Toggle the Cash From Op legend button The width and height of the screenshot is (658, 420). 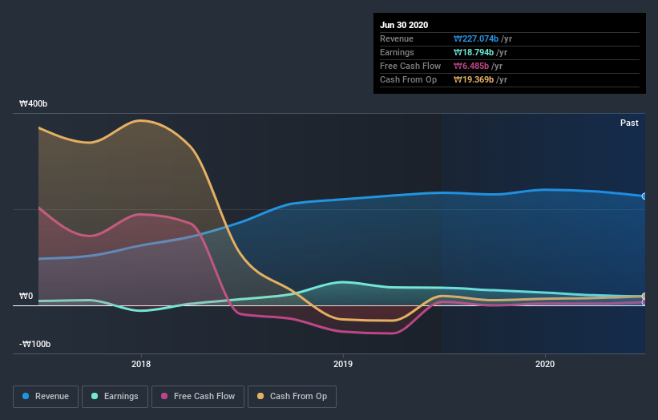click(292, 397)
